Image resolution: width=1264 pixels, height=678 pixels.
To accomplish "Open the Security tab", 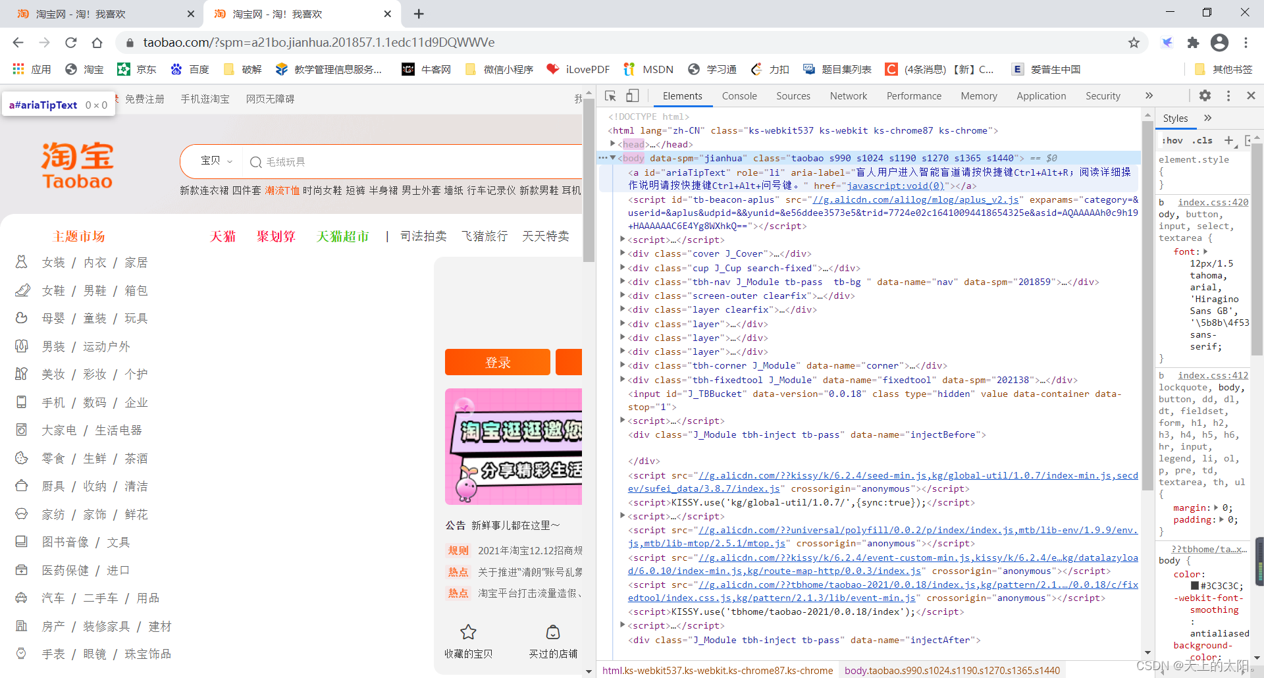I will 1103,96.
